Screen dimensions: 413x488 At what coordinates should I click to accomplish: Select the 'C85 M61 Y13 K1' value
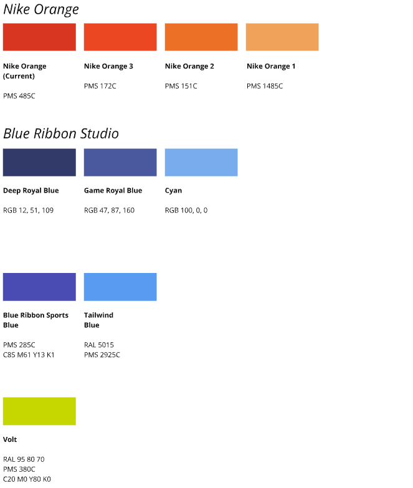pos(29,355)
